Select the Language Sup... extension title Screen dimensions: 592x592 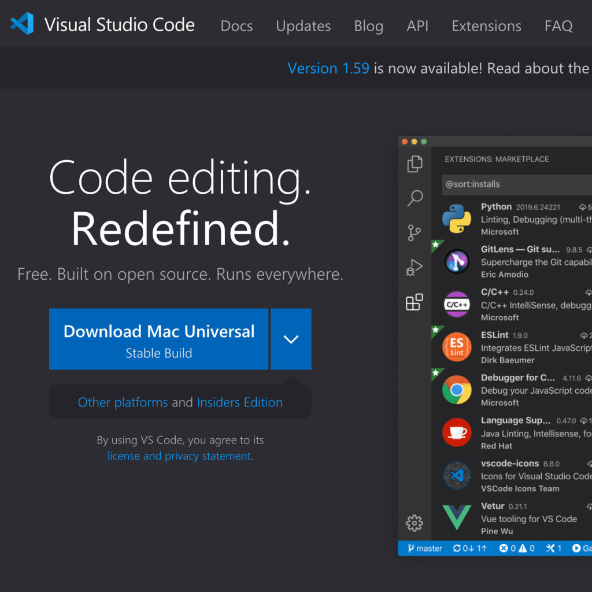(515, 420)
